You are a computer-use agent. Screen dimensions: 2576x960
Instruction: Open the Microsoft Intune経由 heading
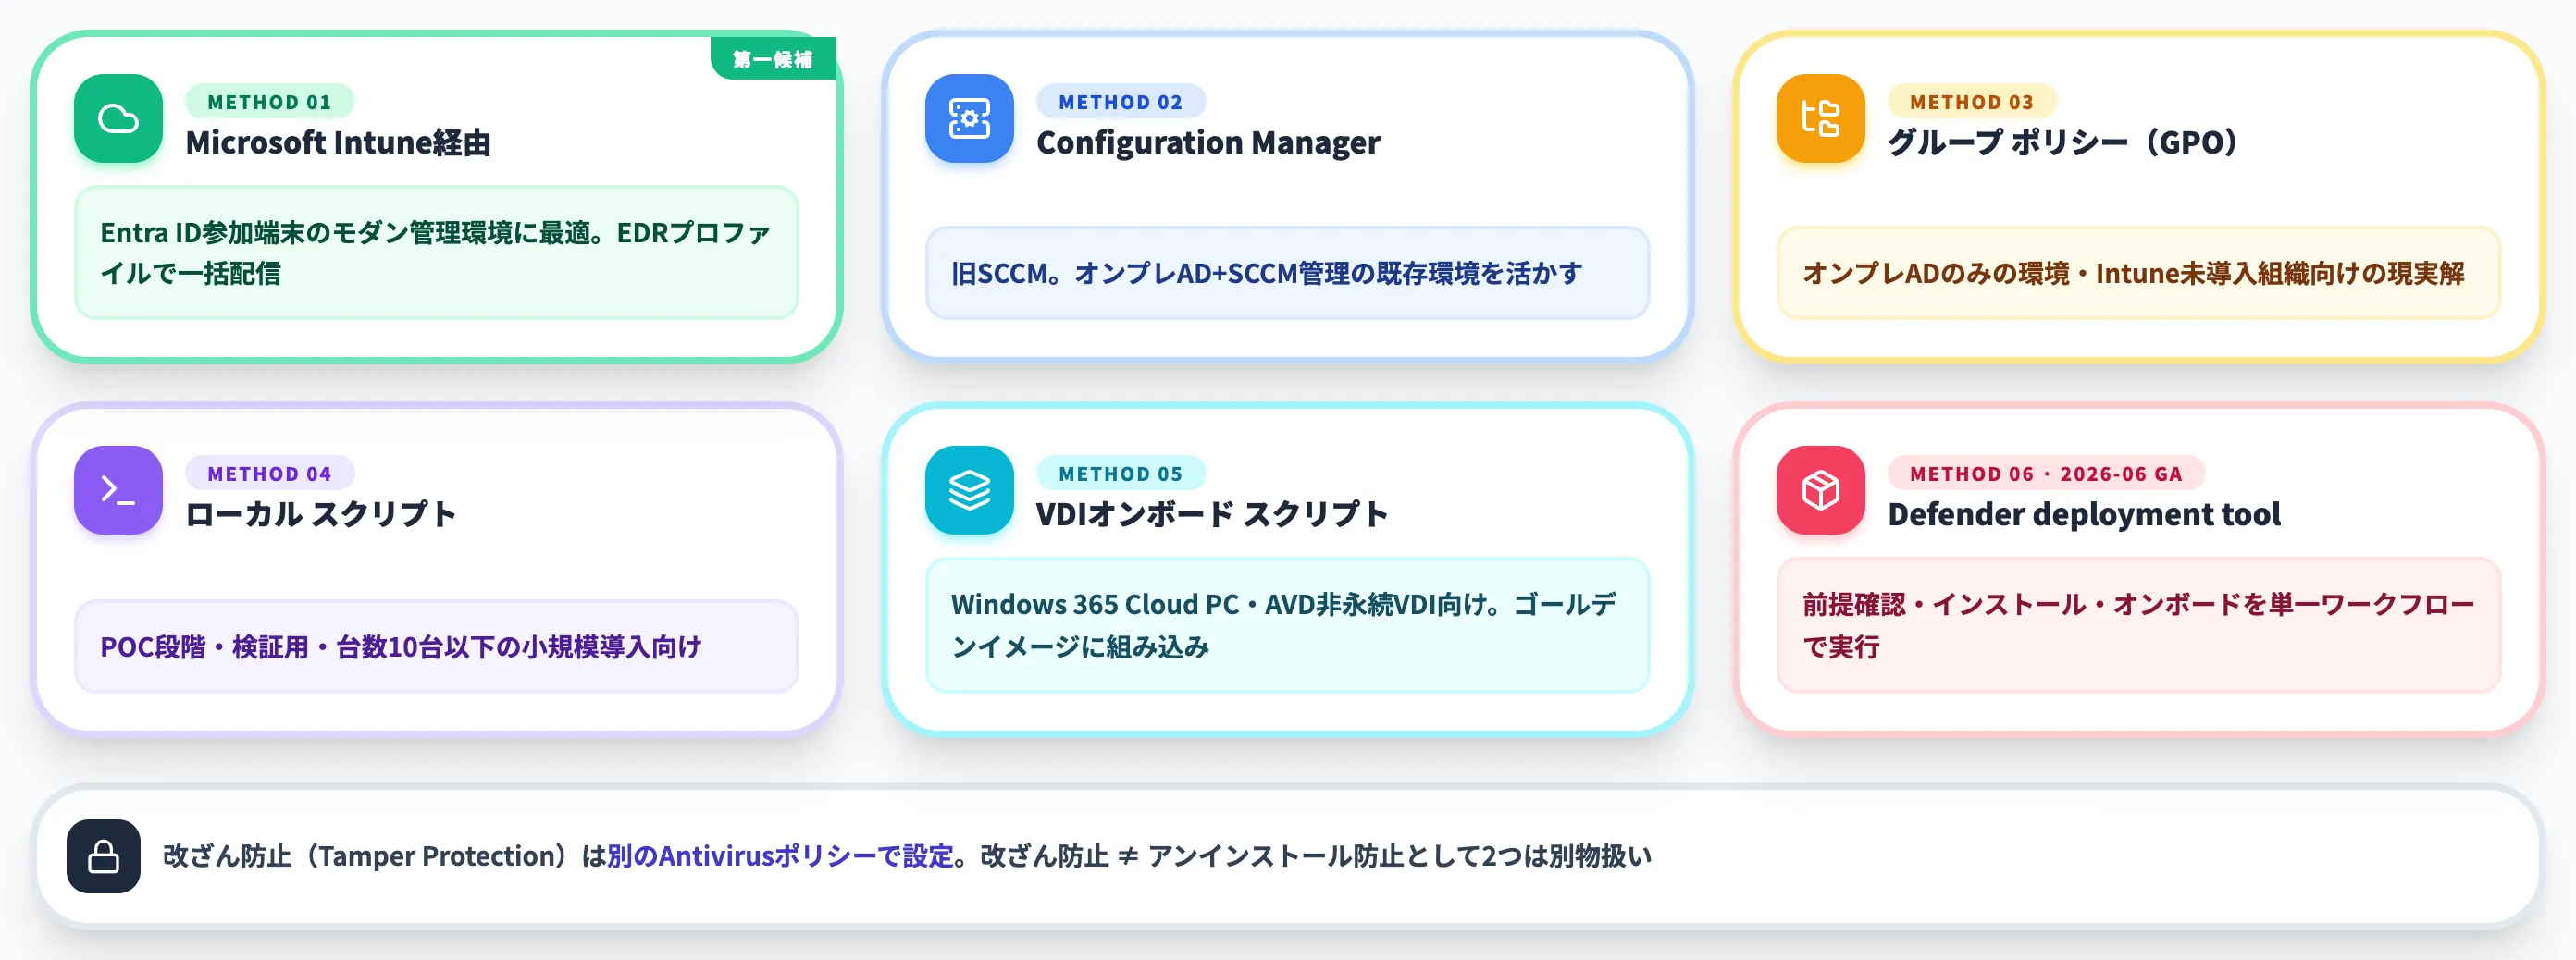pyautogui.click(x=338, y=143)
